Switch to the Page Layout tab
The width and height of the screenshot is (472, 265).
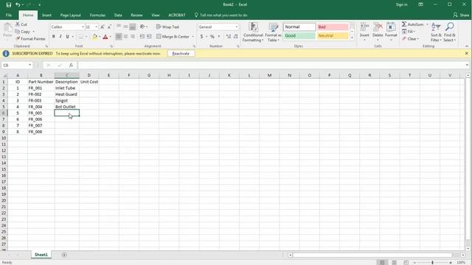[71, 15]
